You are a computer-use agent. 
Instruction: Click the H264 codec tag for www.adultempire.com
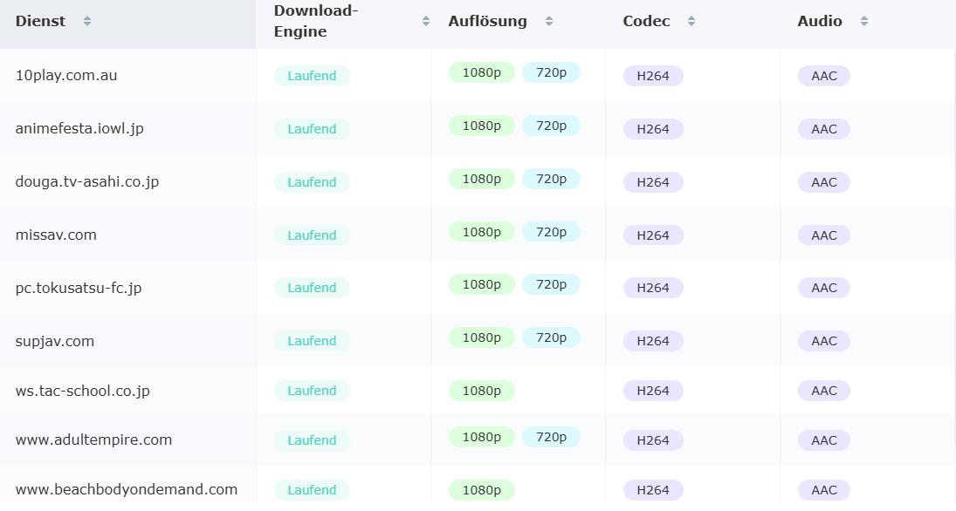(x=653, y=440)
